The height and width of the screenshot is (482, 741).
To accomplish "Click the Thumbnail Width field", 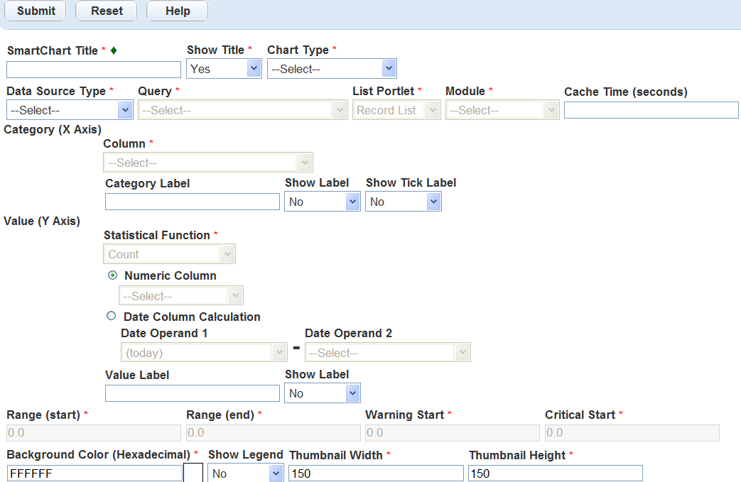I will (x=376, y=473).
